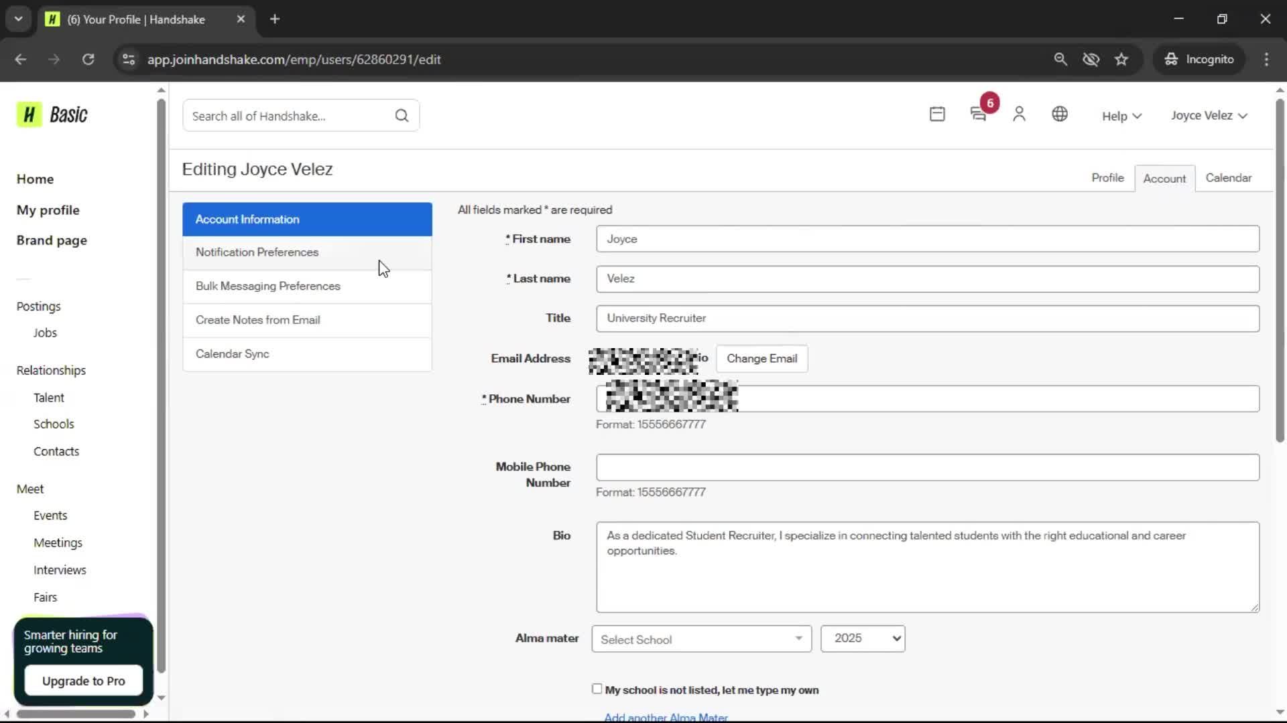Open Chrome three-dot menu
Viewport: 1287px width, 723px height.
(1266, 59)
